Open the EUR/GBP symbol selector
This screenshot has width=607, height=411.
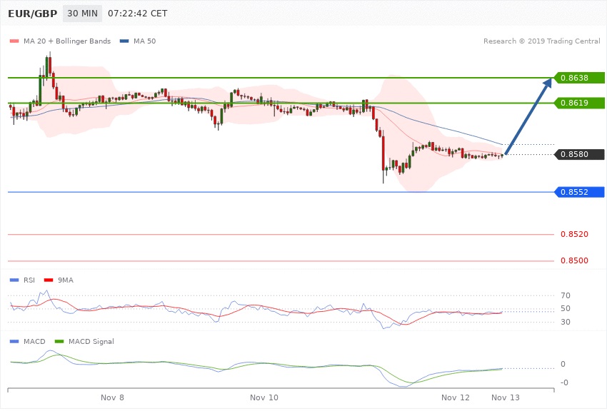(33, 14)
